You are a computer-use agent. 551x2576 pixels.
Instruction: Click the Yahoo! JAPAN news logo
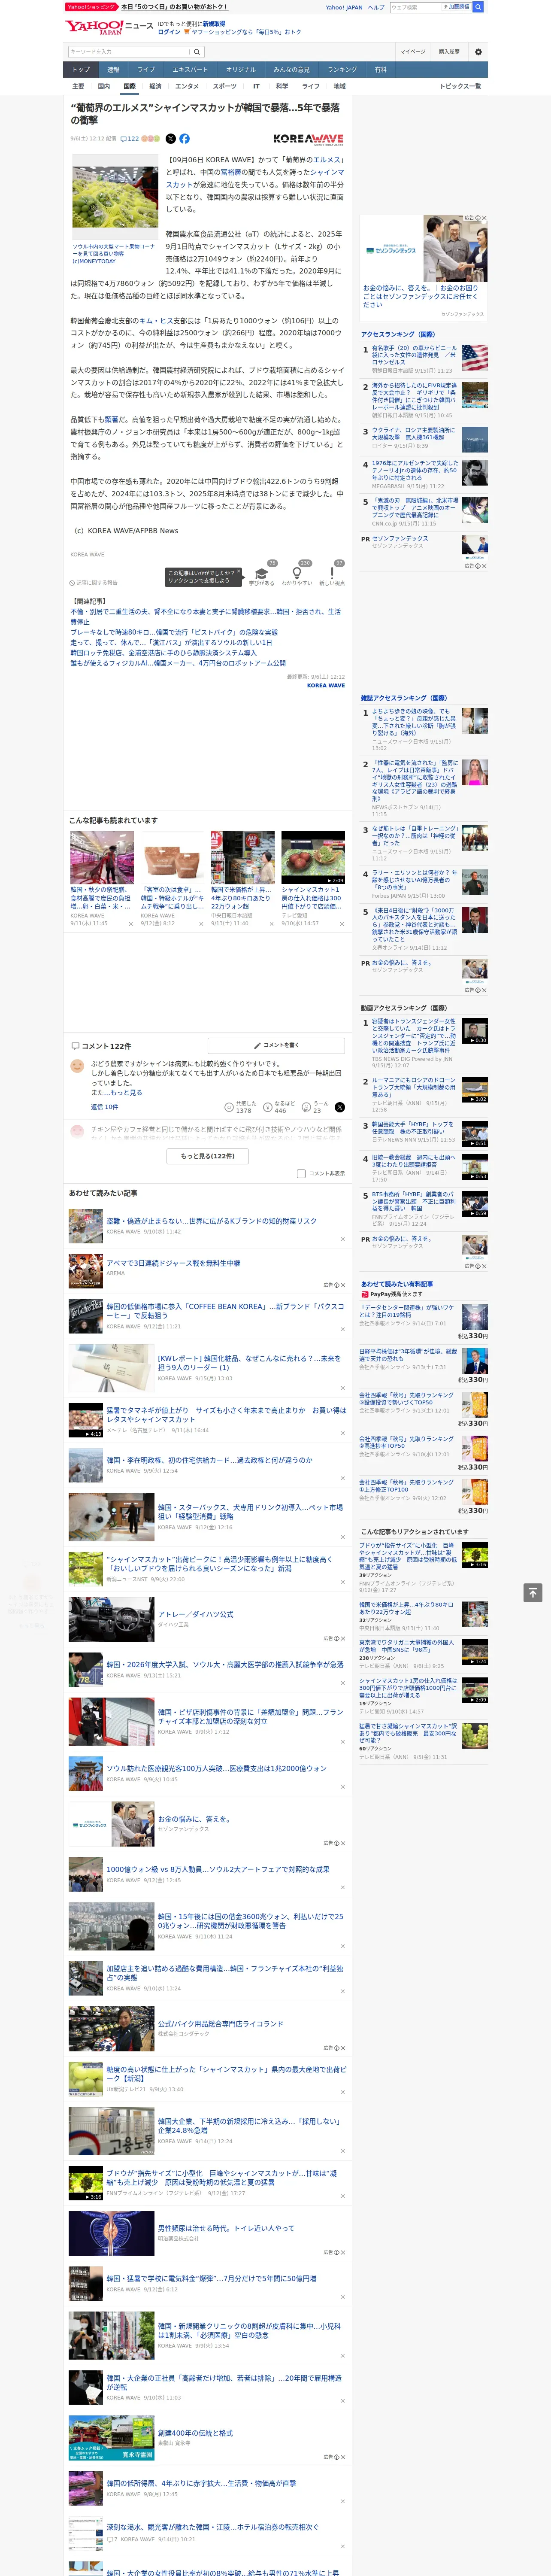coord(109,27)
